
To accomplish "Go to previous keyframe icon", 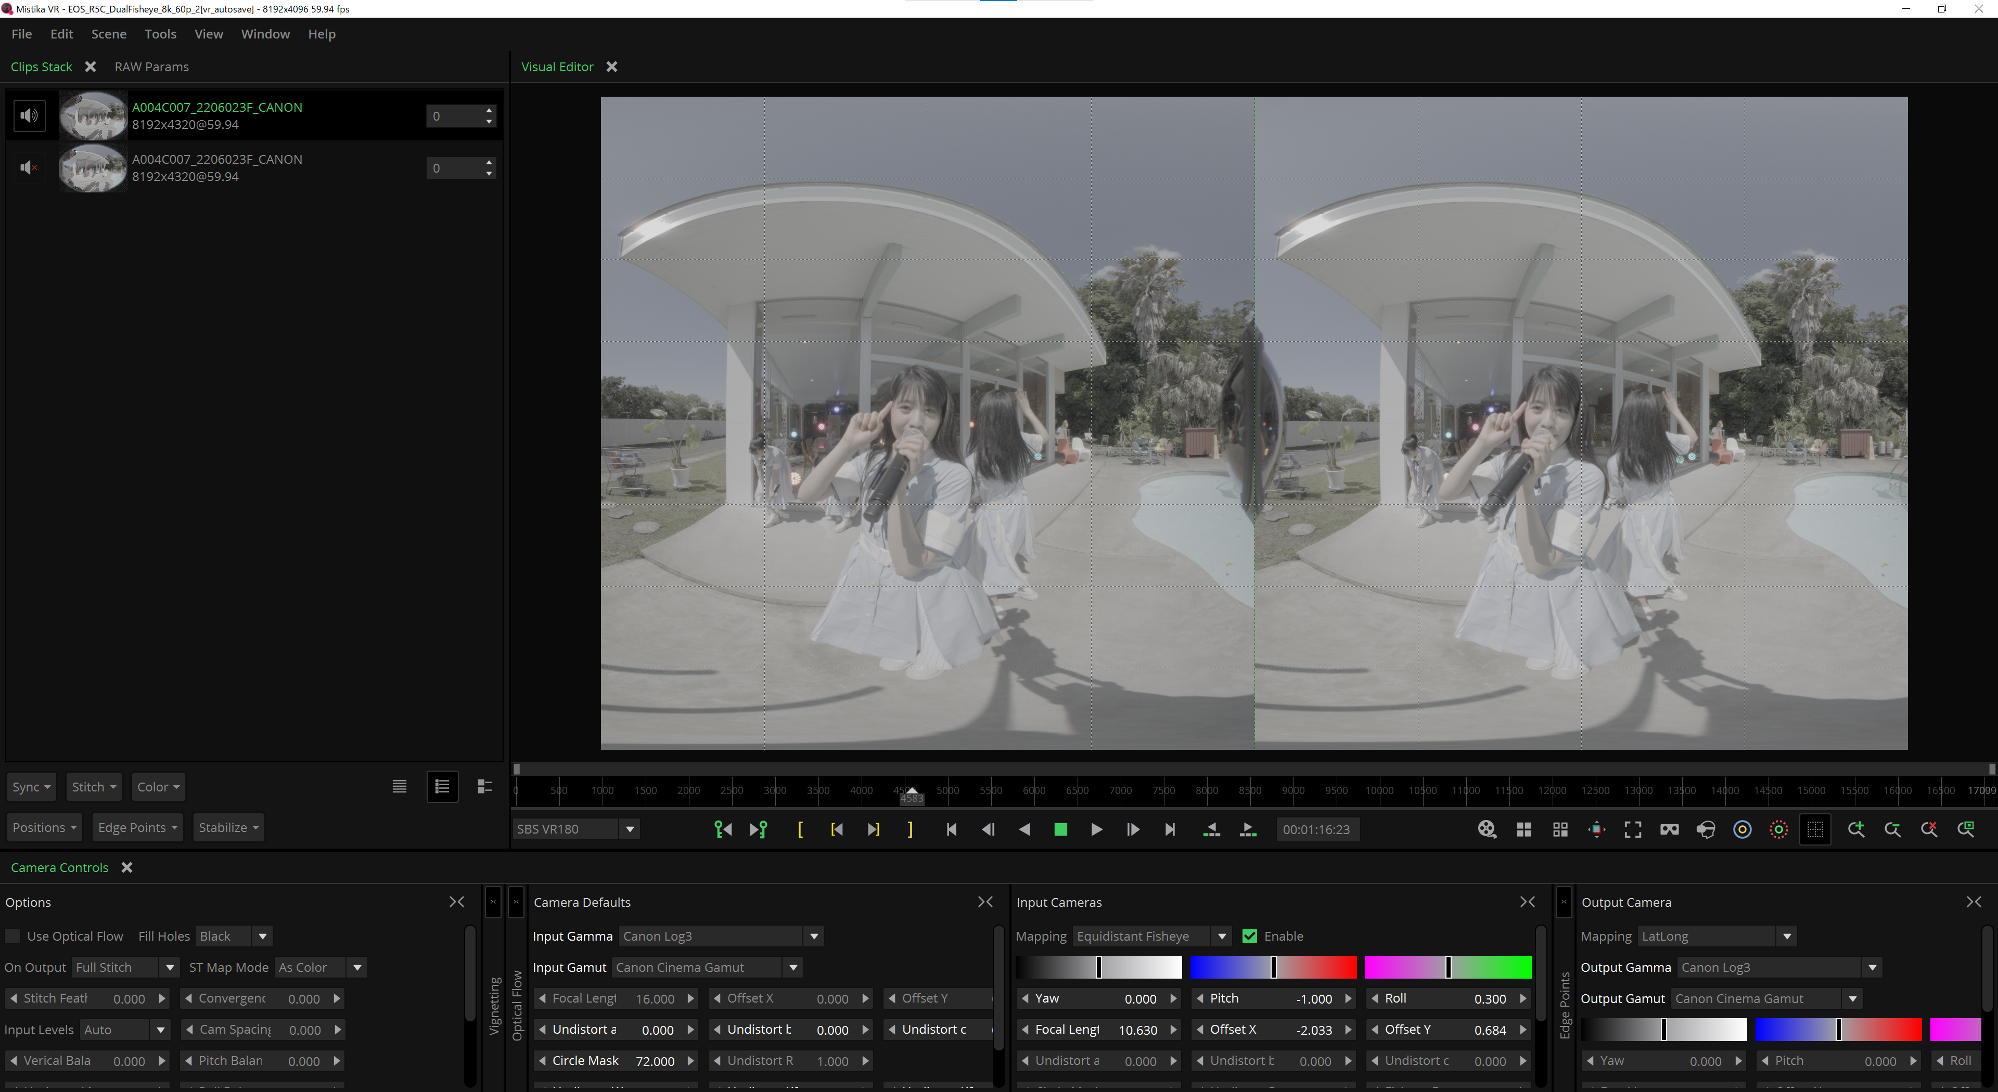I will (x=723, y=829).
